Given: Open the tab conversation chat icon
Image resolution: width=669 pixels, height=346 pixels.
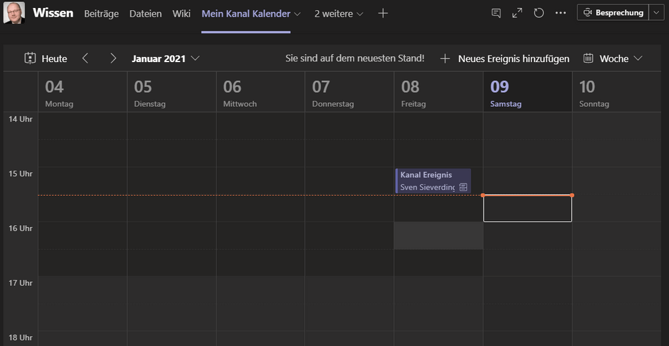Looking at the screenshot, I should [496, 13].
